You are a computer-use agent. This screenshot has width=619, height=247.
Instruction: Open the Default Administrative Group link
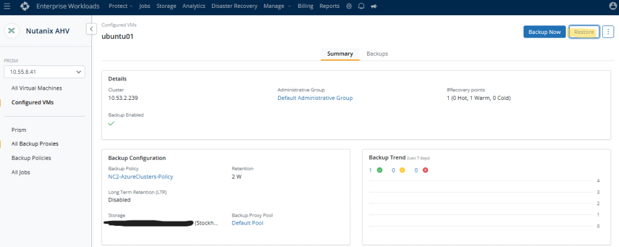pyautogui.click(x=315, y=98)
